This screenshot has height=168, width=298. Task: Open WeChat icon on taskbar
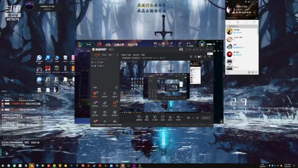coord(32,166)
